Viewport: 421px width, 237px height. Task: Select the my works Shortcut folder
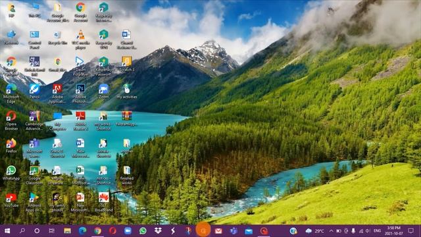coord(104,120)
